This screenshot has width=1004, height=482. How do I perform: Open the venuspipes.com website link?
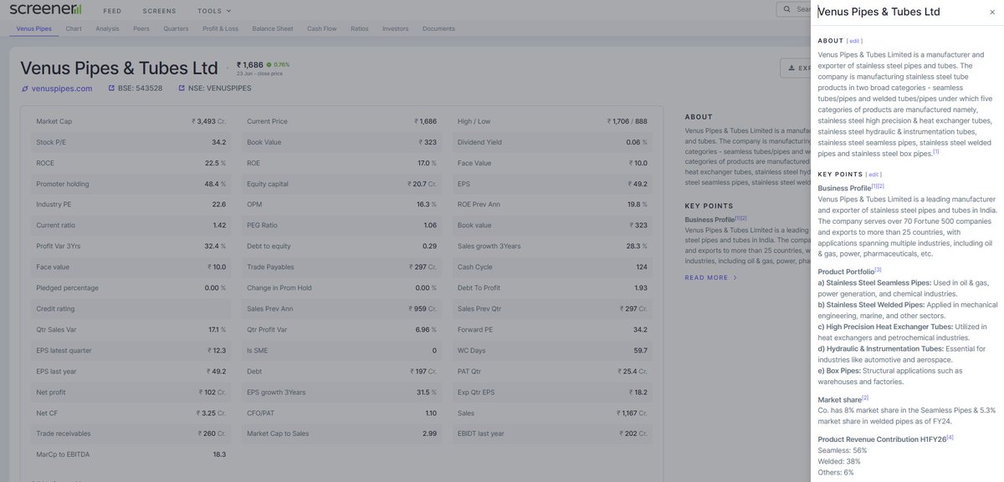(62, 89)
